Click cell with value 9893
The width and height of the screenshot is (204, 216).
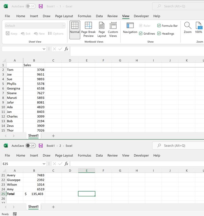[34, 79]
